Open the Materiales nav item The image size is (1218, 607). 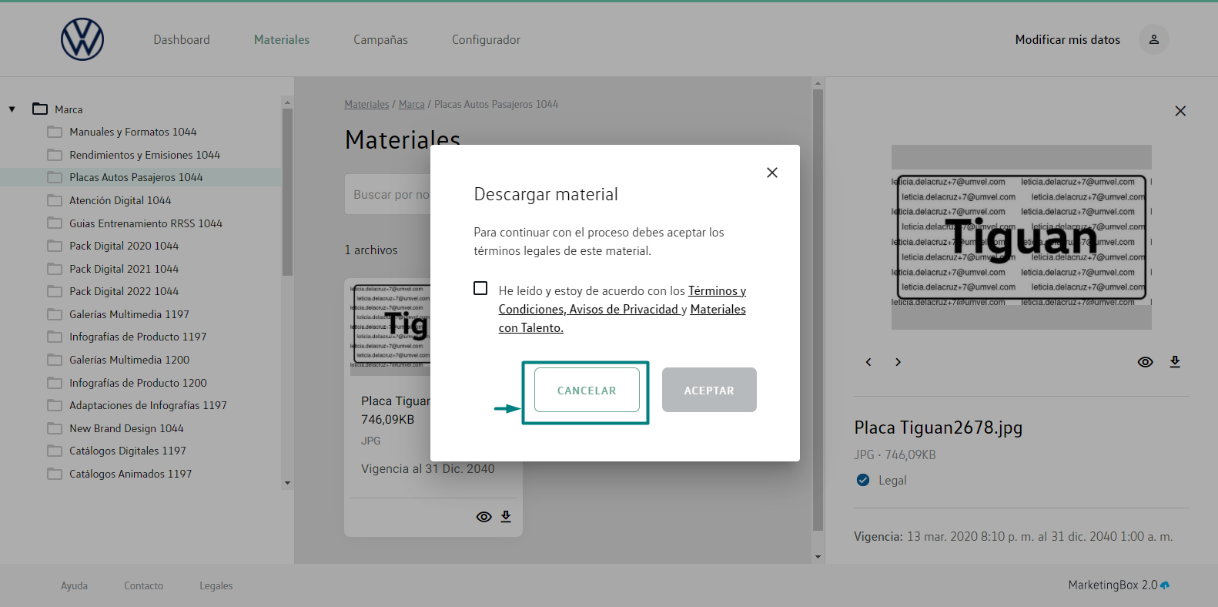click(282, 39)
